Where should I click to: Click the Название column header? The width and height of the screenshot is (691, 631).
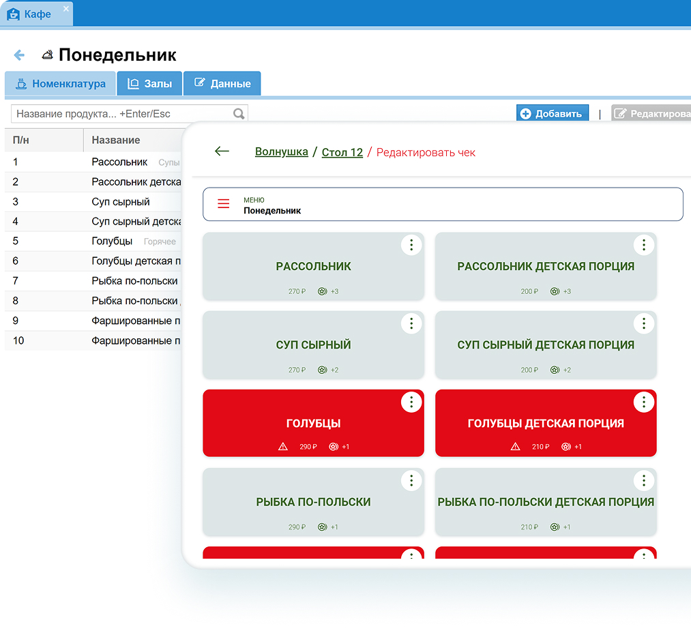[x=132, y=140]
